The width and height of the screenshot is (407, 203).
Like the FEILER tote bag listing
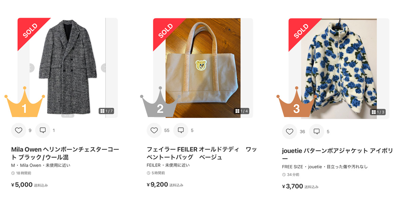pos(154,130)
